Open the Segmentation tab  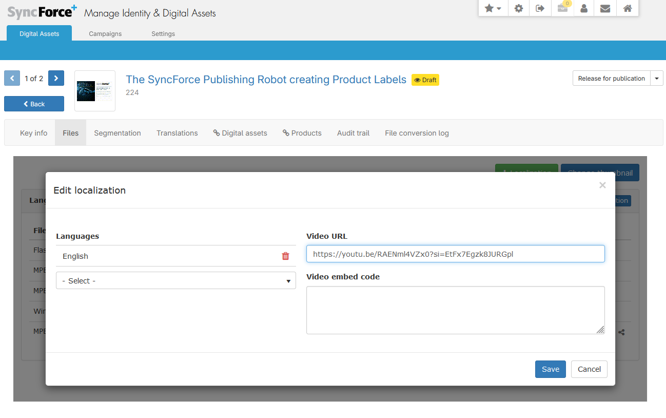tap(117, 133)
